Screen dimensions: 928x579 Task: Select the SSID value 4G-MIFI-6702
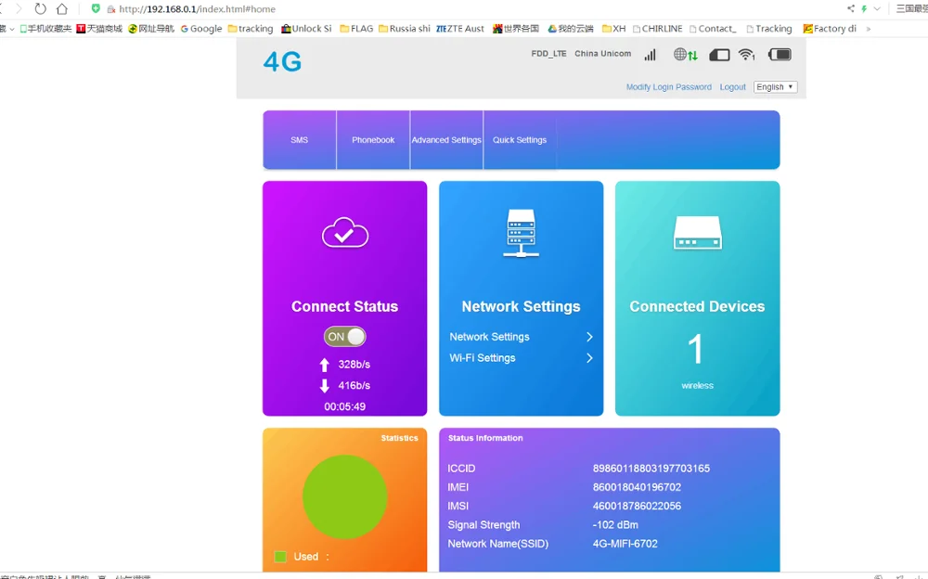[625, 544]
